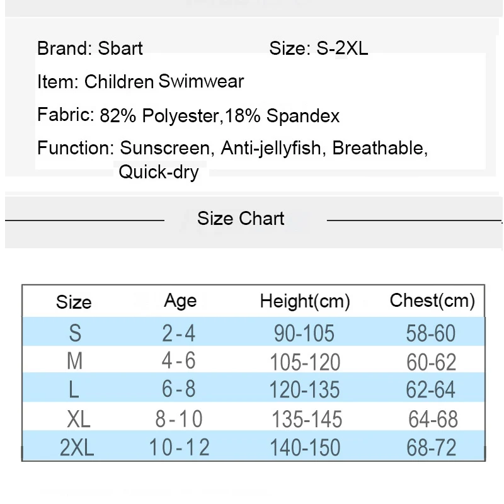Click the Brand: Sbart text
Viewport: 504px width, 504px height.
[x=89, y=49]
